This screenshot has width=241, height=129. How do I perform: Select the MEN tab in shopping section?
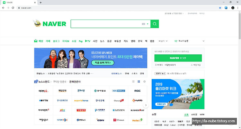click(x=202, y=115)
